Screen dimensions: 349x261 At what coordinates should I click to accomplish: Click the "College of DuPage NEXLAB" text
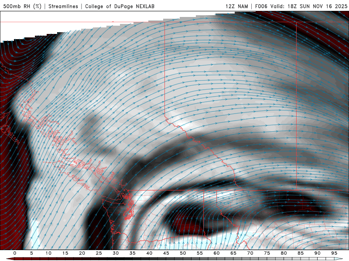tap(120, 6)
